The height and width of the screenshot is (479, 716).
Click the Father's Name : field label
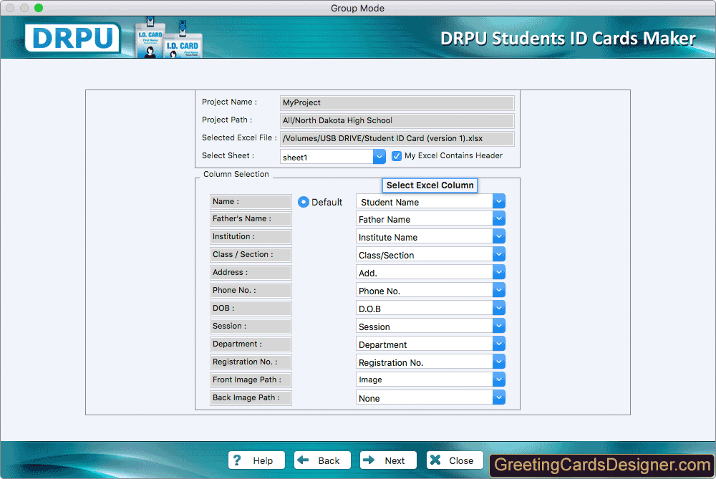click(251, 218)
